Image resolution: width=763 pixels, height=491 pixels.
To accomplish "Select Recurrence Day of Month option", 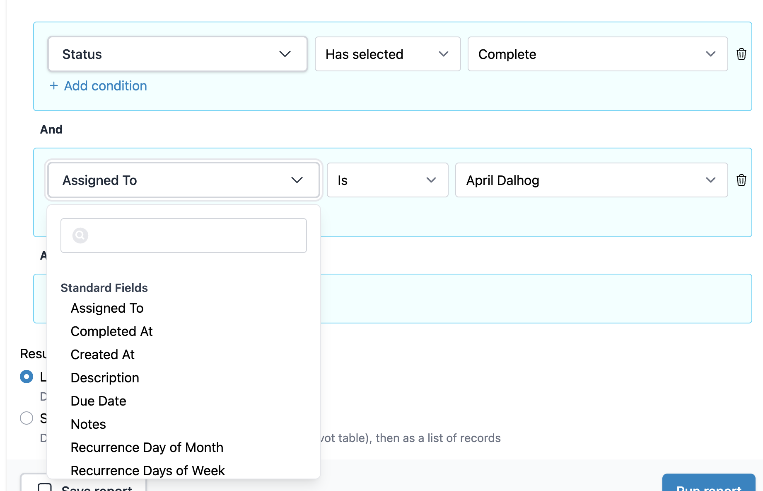I will click(x=147, y=447).
